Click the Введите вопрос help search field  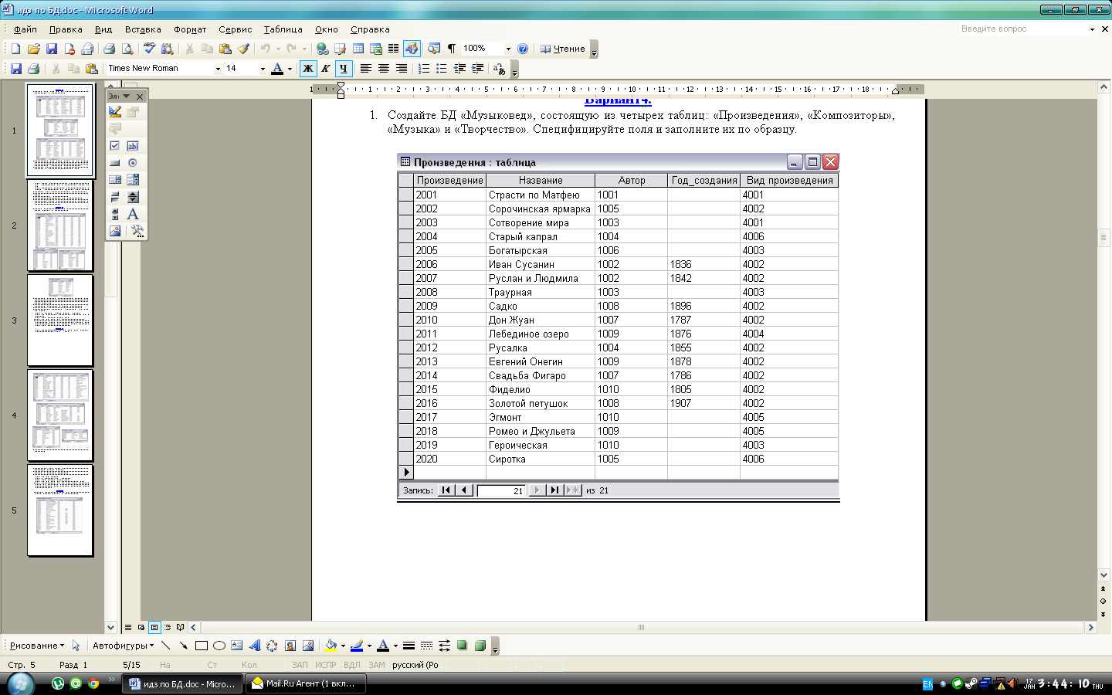tap(1022, 29)
